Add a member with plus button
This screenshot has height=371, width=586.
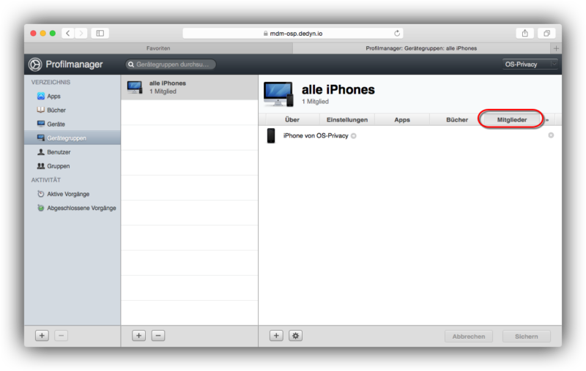click(x=276, y=336)
